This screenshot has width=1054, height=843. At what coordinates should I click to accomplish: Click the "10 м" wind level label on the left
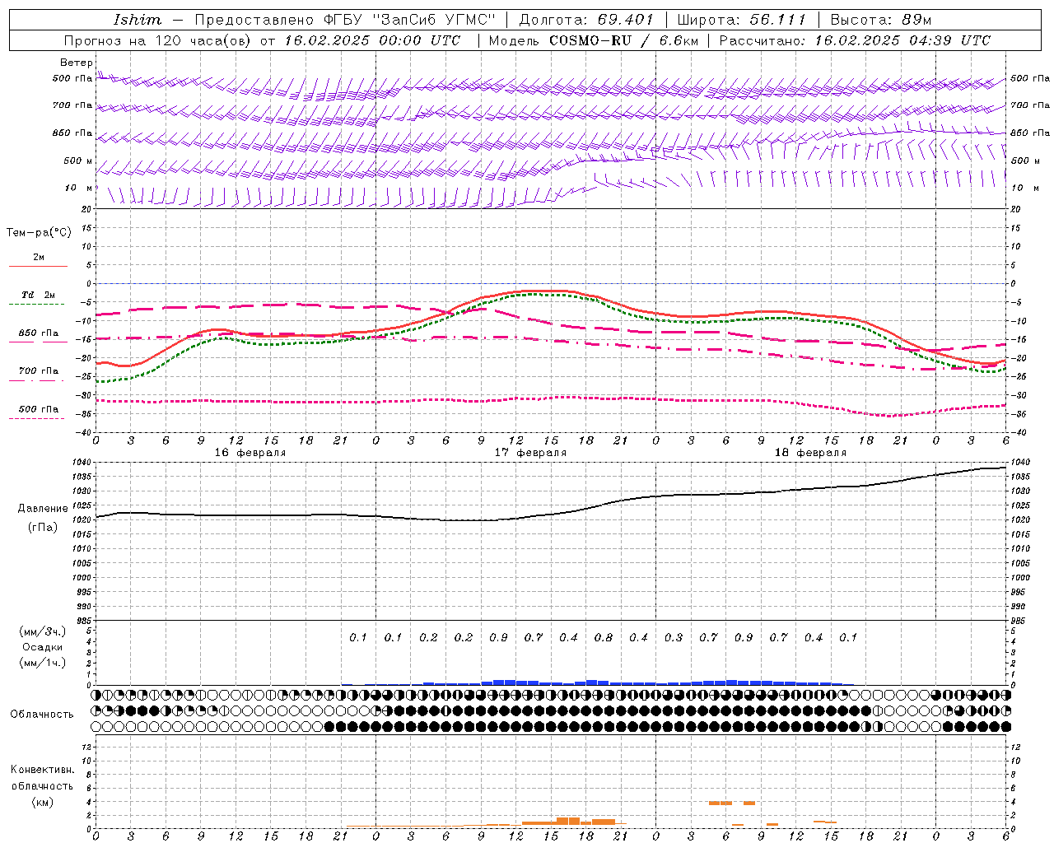pyautogui.click(x=79, y=188)
